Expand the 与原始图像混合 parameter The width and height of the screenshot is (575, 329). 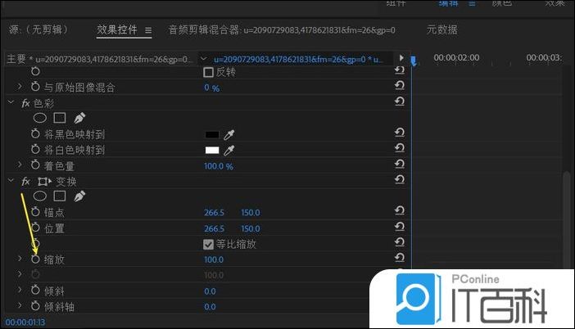[x=20, y=87]
